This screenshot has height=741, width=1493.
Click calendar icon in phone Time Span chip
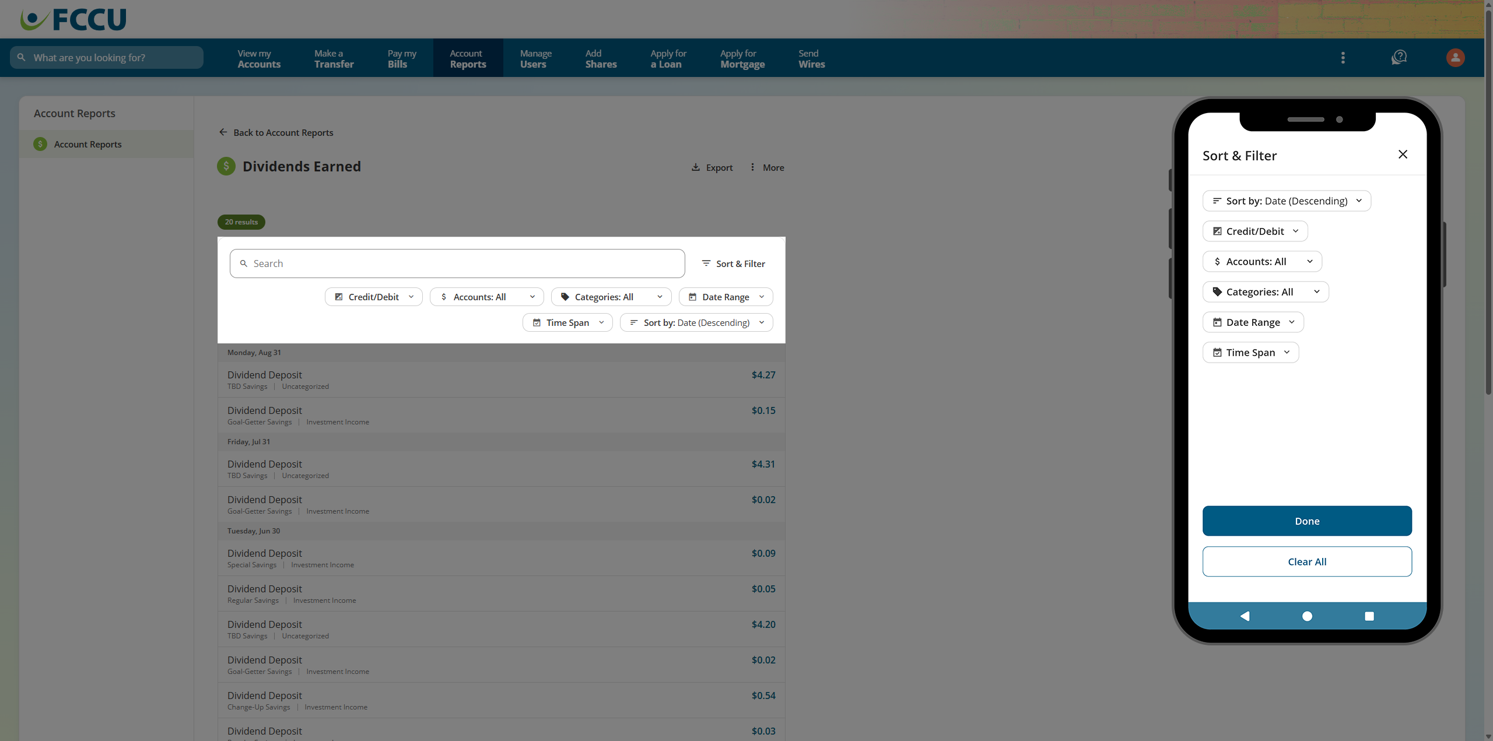(1217, 352)
